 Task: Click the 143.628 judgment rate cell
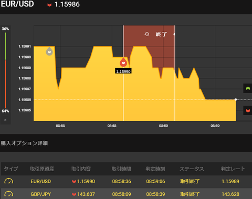click(230, 194)
